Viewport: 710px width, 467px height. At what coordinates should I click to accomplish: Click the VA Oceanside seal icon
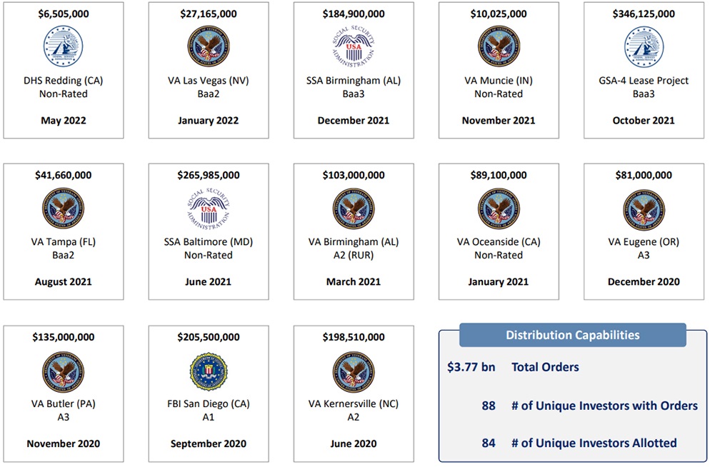pyautogui.click(x=499, y=209)
